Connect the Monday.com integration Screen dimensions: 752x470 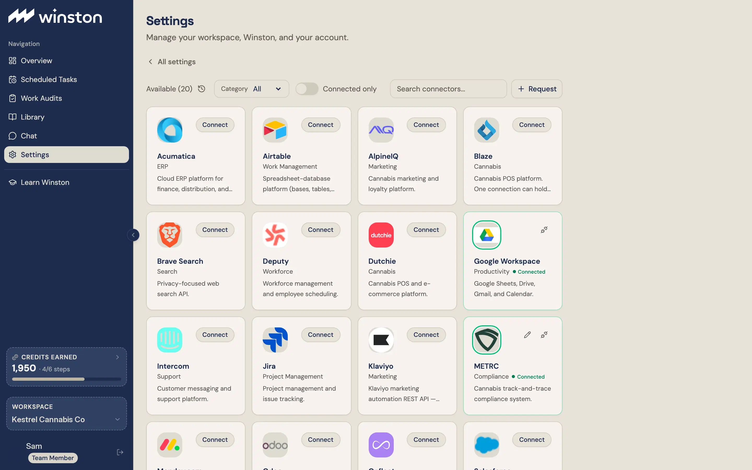(215, 439)
